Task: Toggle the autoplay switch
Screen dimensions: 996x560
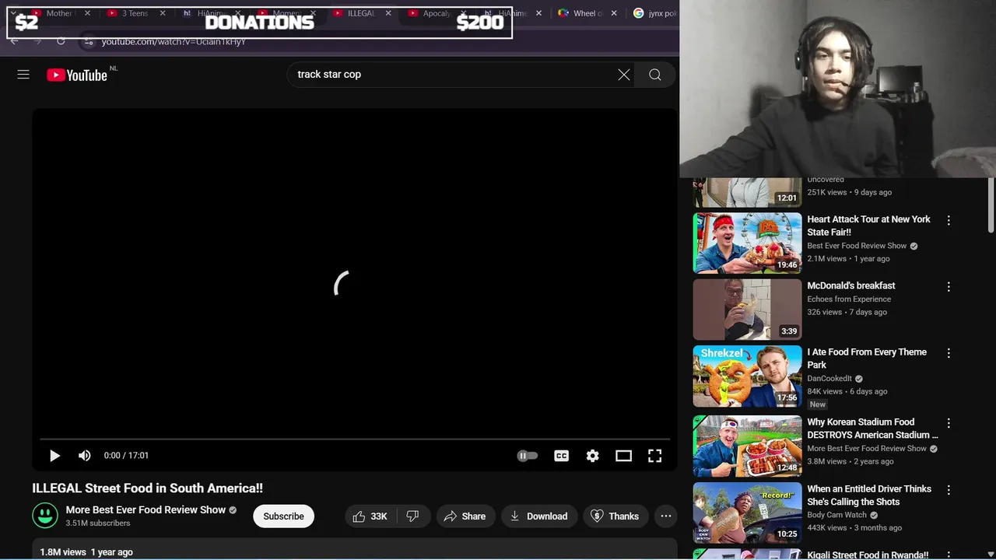Action: click(x=528, y=456)
